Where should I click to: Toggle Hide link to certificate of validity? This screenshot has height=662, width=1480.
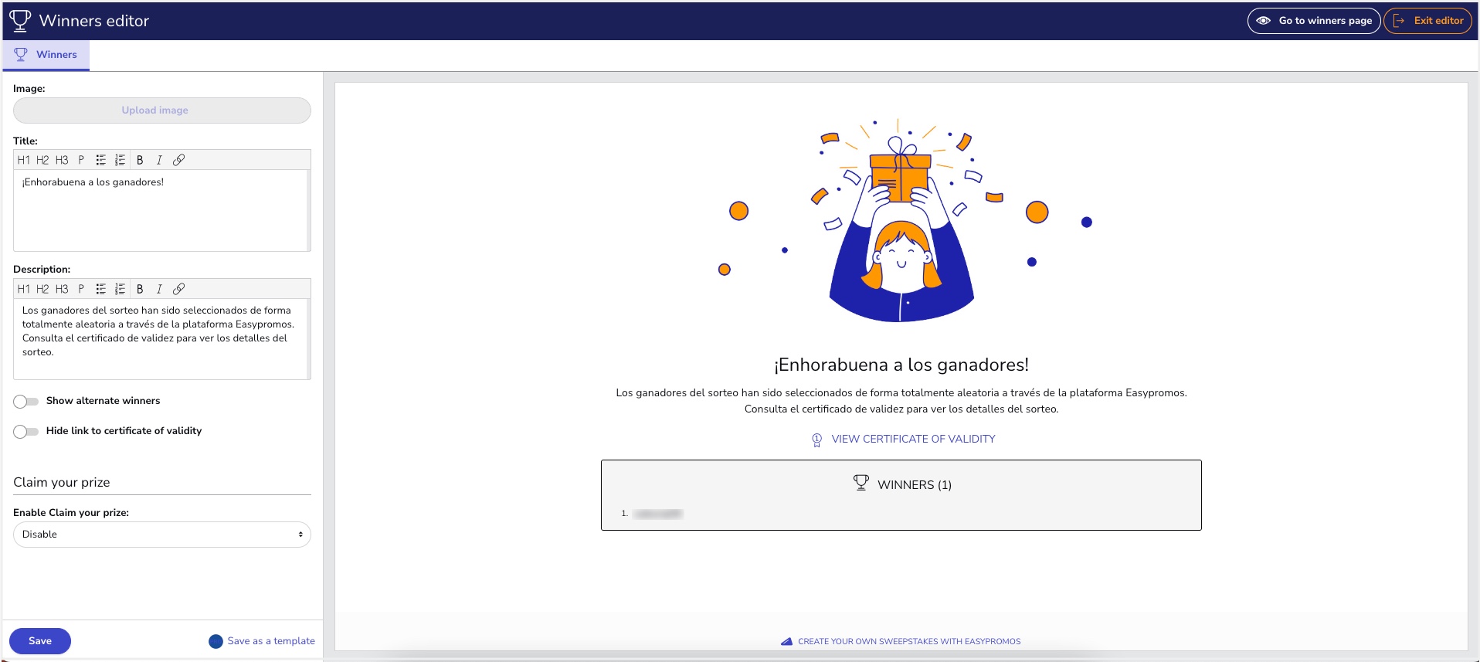tap(25, 431)
